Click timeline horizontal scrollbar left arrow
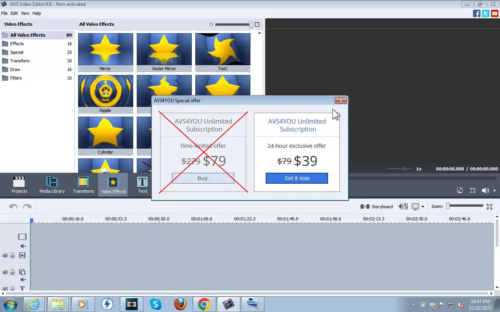The image size is (500, 312). click(x=3, y=293)
